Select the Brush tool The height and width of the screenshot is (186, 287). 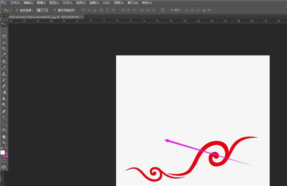(x=4, y=68)
